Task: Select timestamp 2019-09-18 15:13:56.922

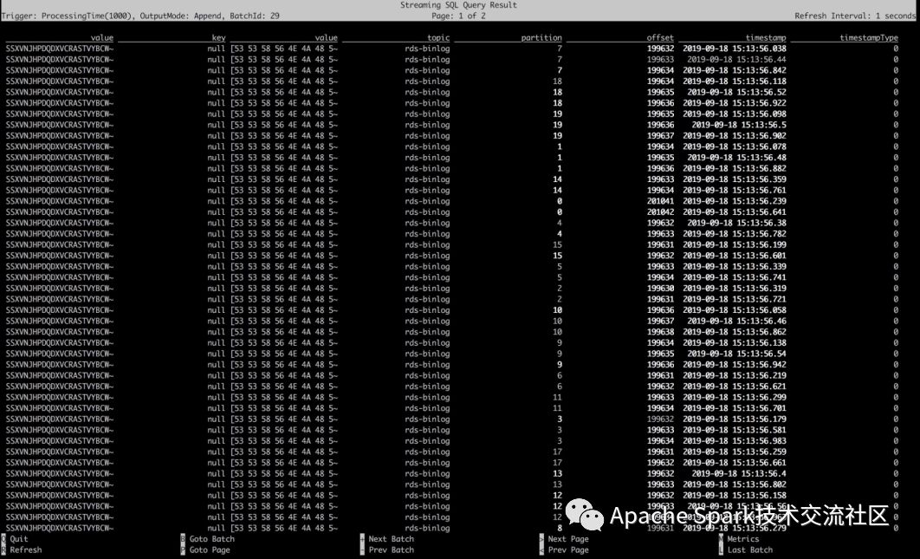Action: (x=735, y=103)
